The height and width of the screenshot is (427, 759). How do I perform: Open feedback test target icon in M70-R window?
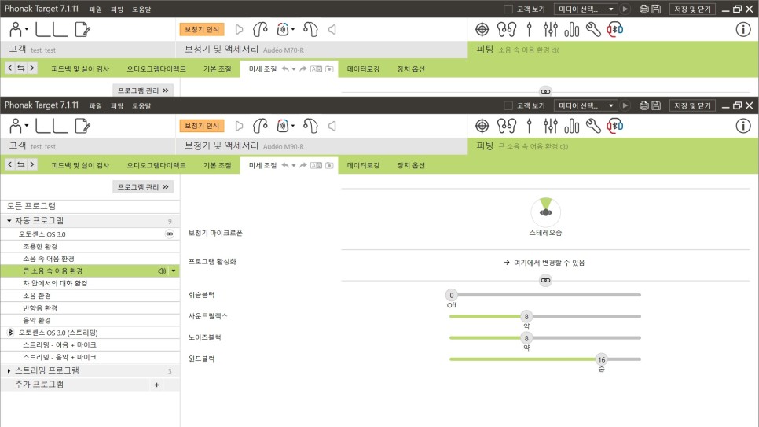point(482,30)
